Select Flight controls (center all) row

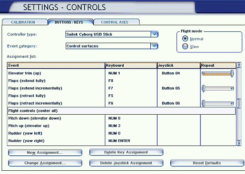[121, 111]
